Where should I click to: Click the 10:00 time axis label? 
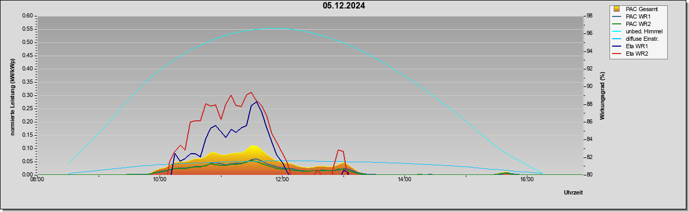coord(160,180)
